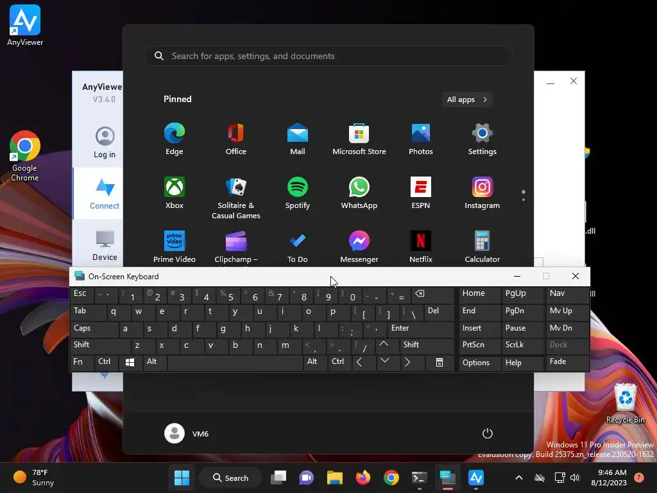Viewport: 657px width, 493px height.
Task: Click the Start menu search field
Action: (x=328, y=56)
